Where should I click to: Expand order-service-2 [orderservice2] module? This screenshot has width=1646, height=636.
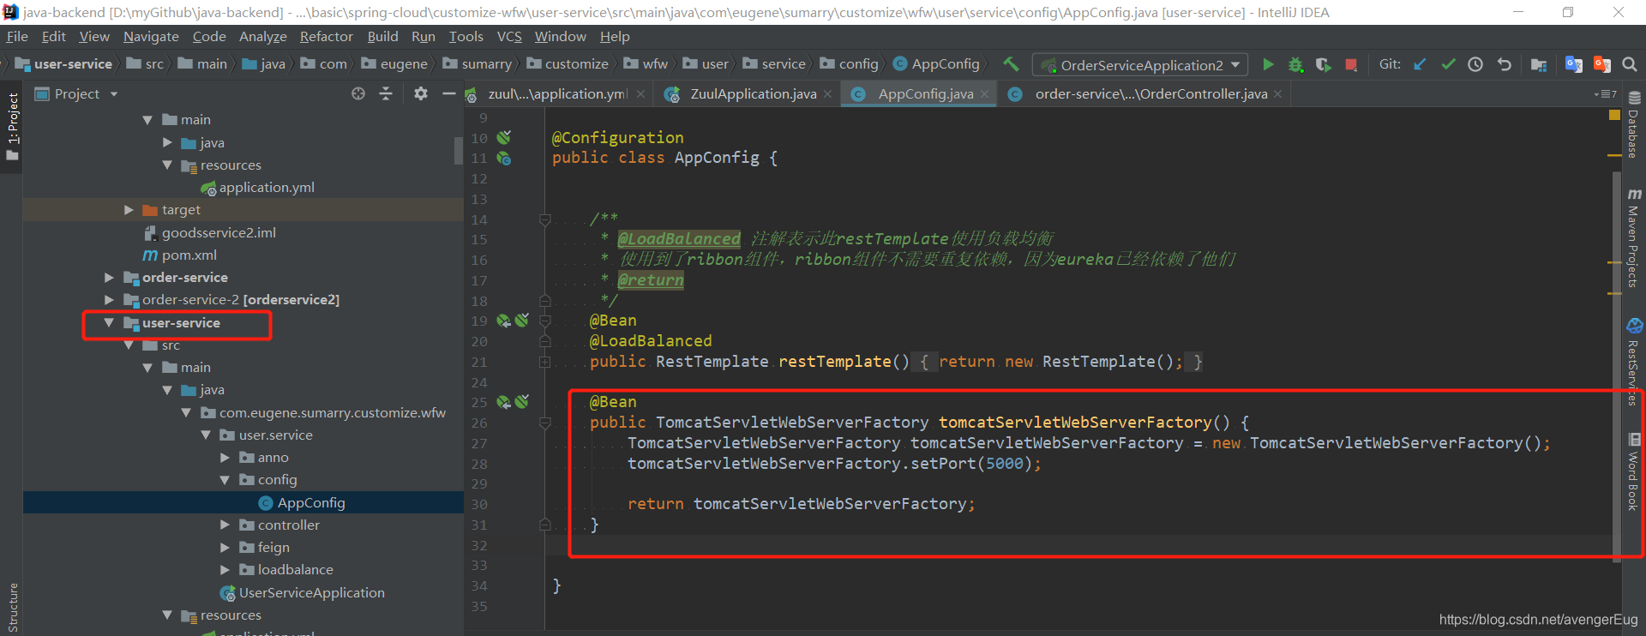pyautogui.click(x=109, y=299)
